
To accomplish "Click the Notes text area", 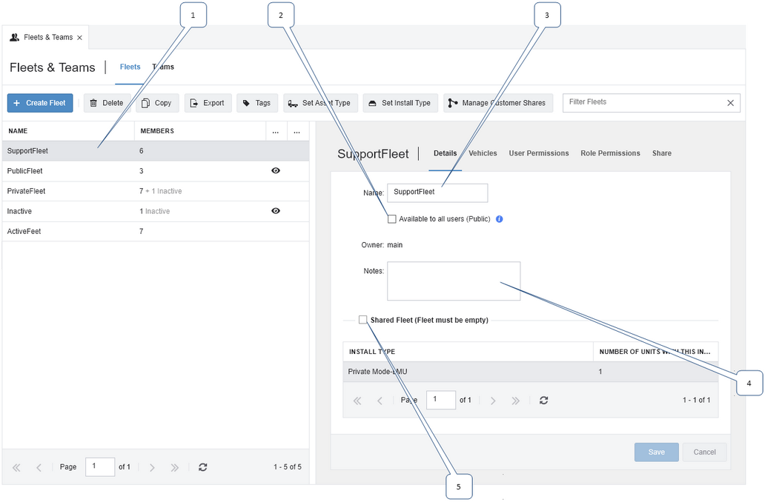I will tap(454, 281).
